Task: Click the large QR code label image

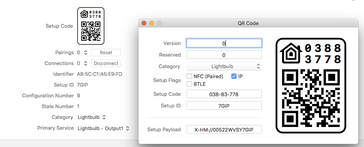Action: tap(311, 85)
